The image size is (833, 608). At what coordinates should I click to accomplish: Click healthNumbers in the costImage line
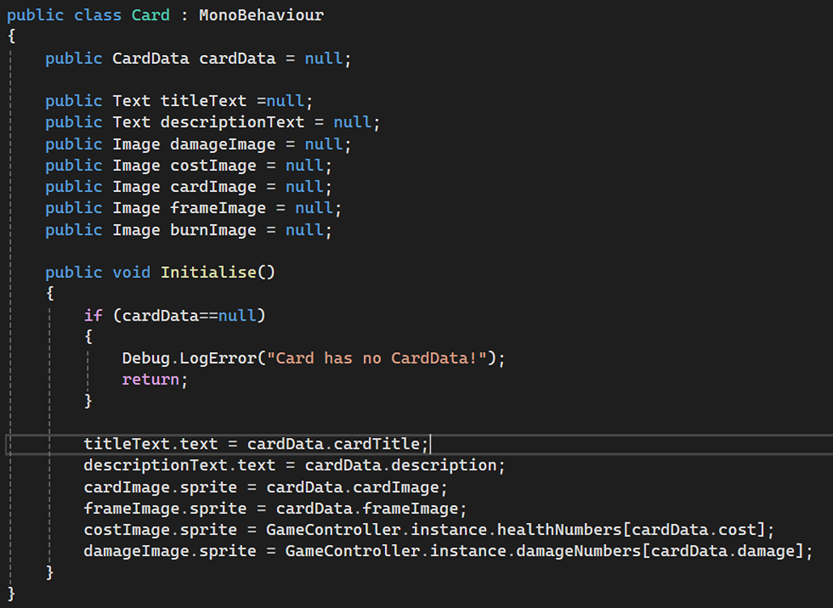tap(560, 529)
